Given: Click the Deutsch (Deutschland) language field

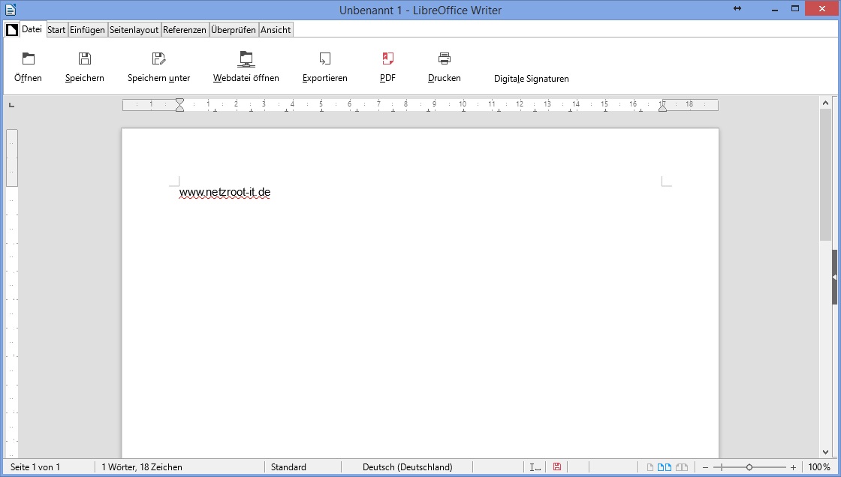Looking at the screenshot, I should point(408,467).
